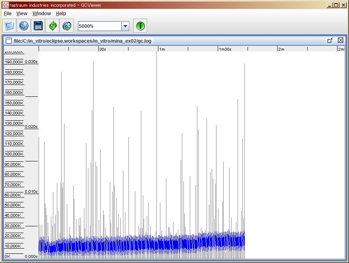
Task: Refresh the log with green arrows
Action: [53, 26]
